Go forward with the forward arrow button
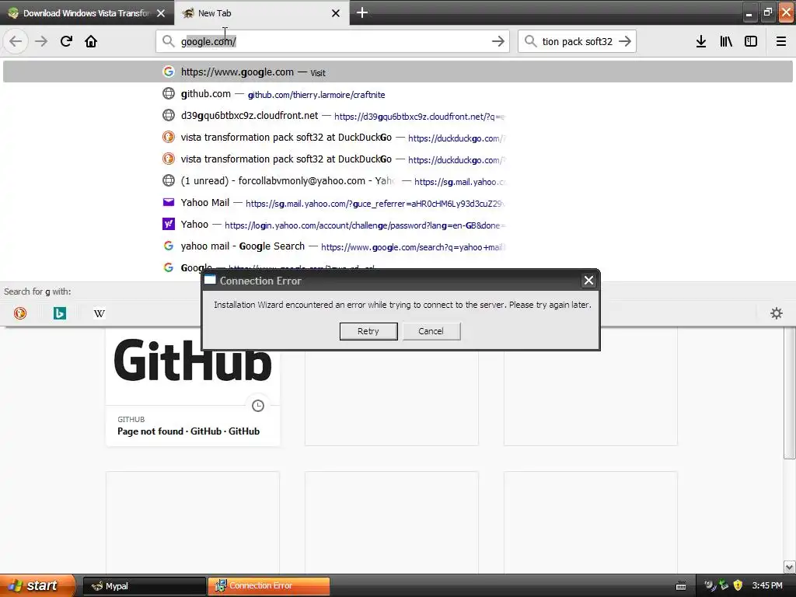 tap(41, 41)
